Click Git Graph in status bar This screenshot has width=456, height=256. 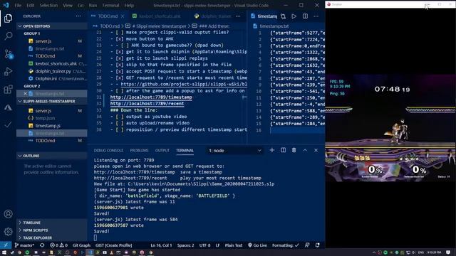[x=81, y=245]
